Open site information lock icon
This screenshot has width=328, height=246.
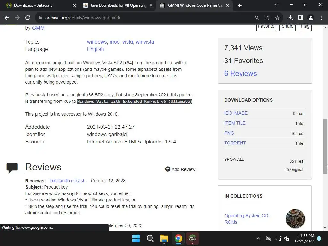[40, 18]
